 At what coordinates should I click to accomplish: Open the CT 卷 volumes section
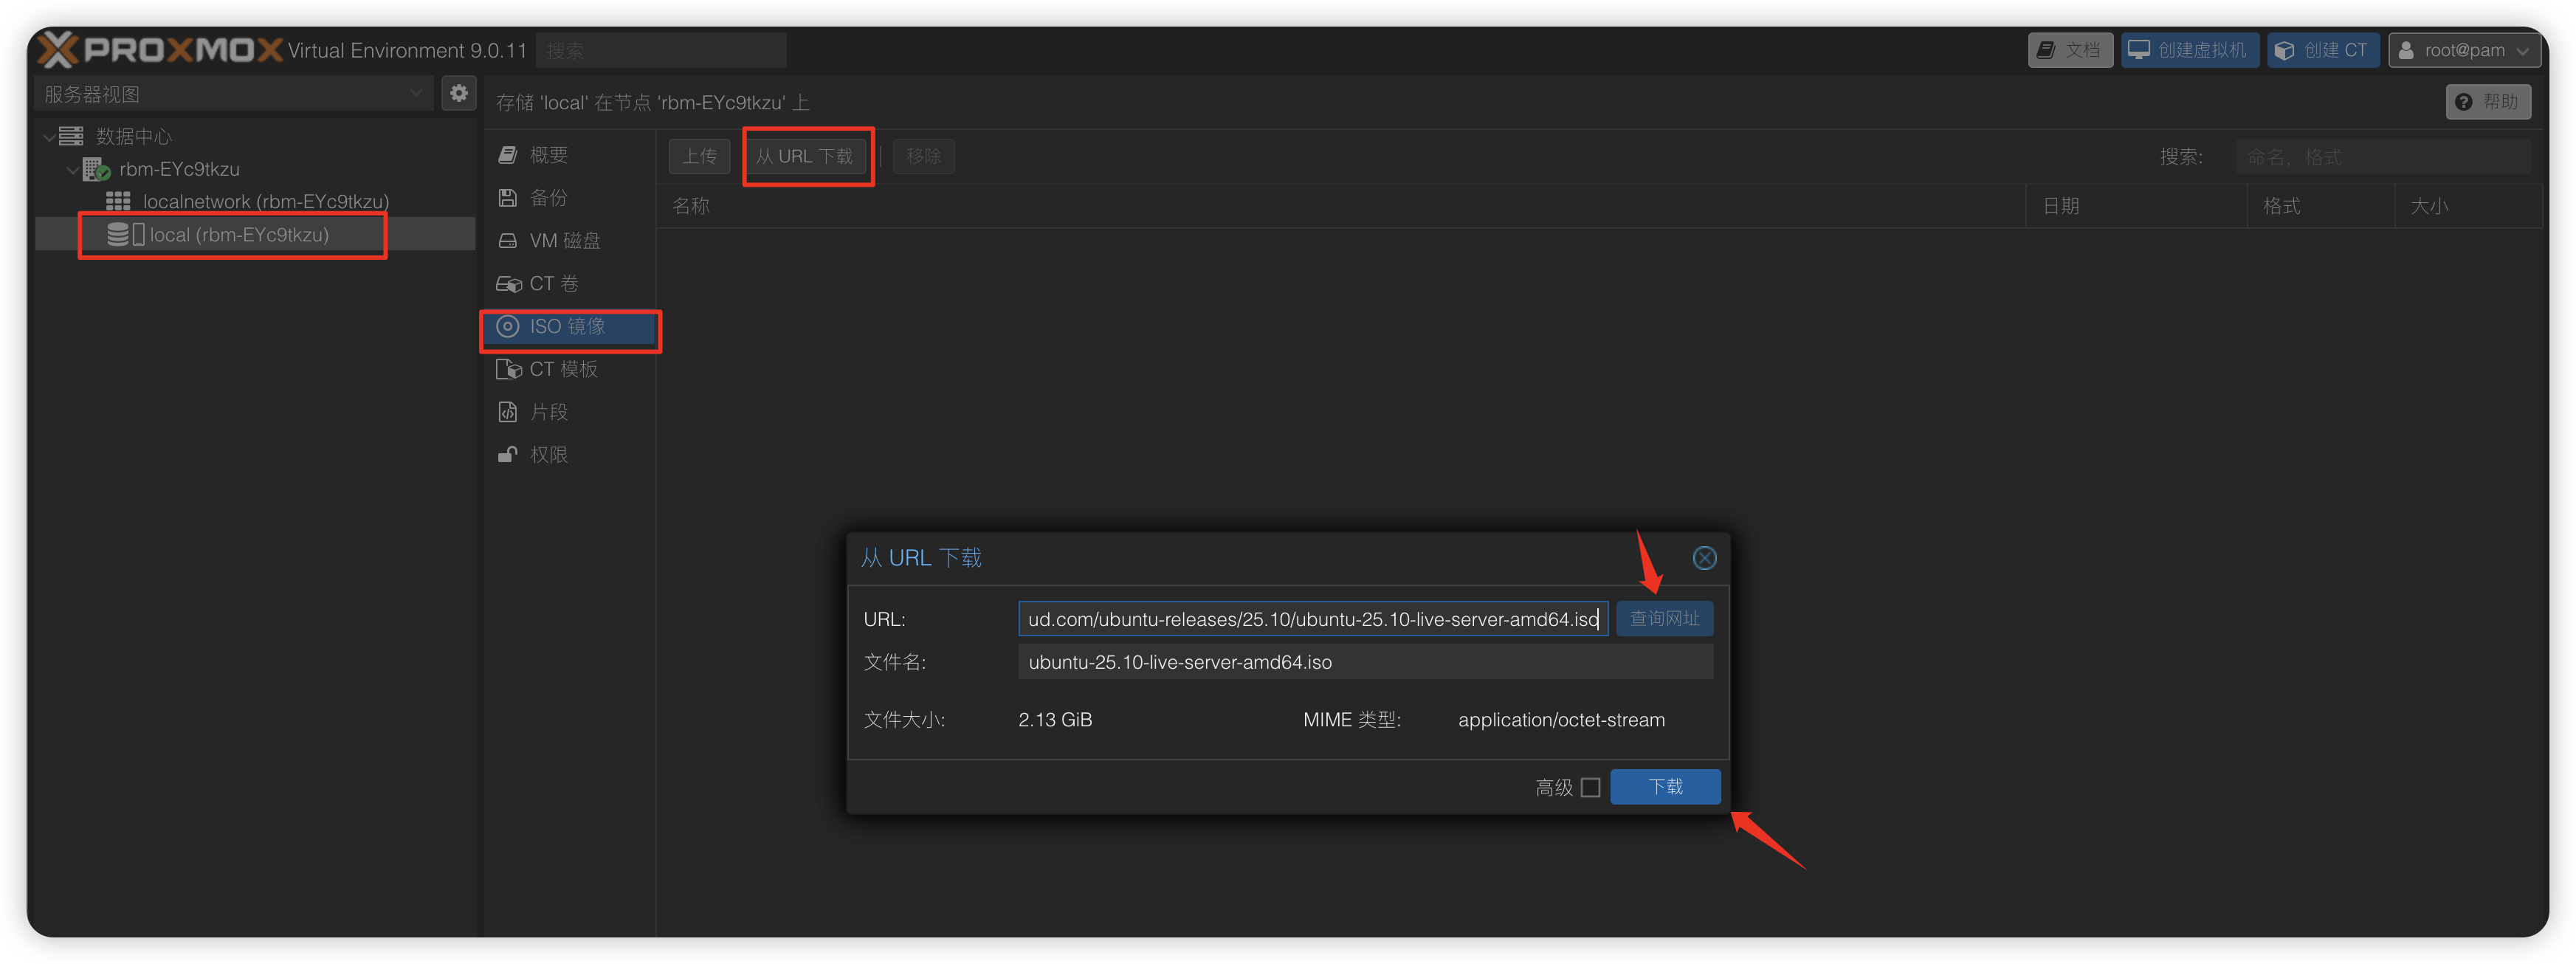coord(552,284)
